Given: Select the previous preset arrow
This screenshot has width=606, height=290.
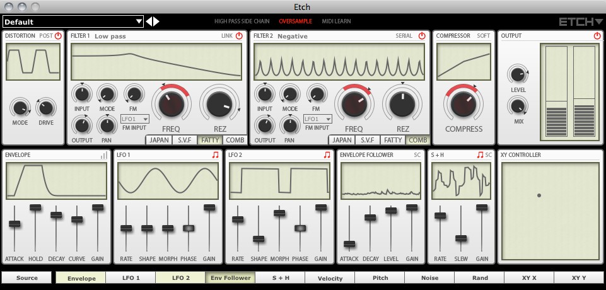Looking at the screenshot, I should 149,21.
